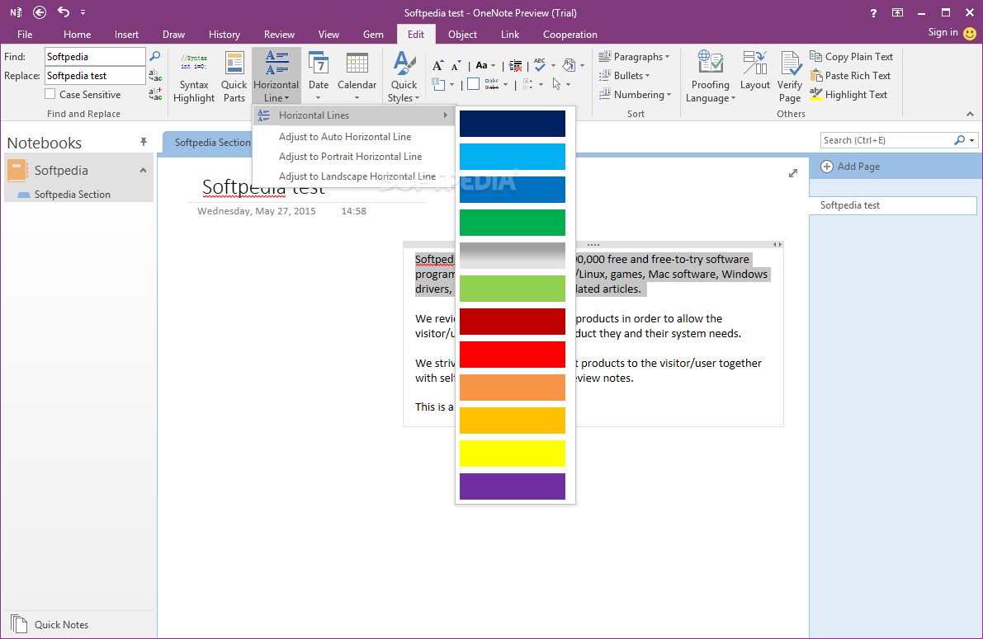Expand the Numbering sort dropdown

pyautogui.click(x=669, y=95)
